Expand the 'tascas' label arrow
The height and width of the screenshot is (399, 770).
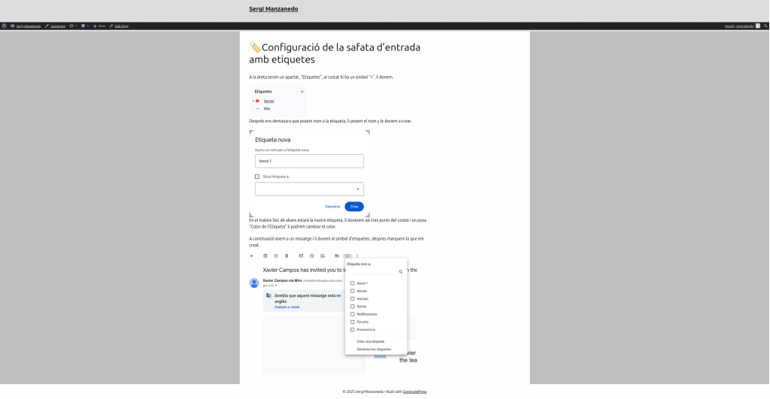pyautogui.click(x=253, y=101)
